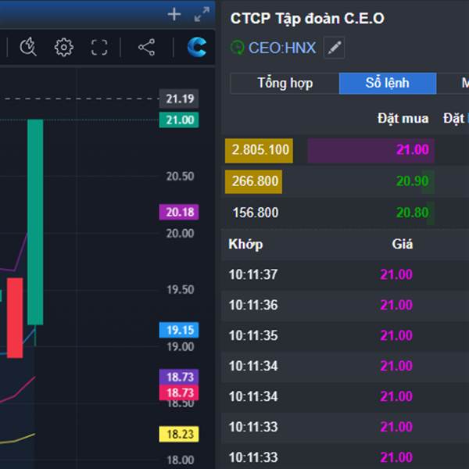Select the matched trade at 10:11:37
The height and width of the screenshot is (469, 469).
click(x=345, y=274)
